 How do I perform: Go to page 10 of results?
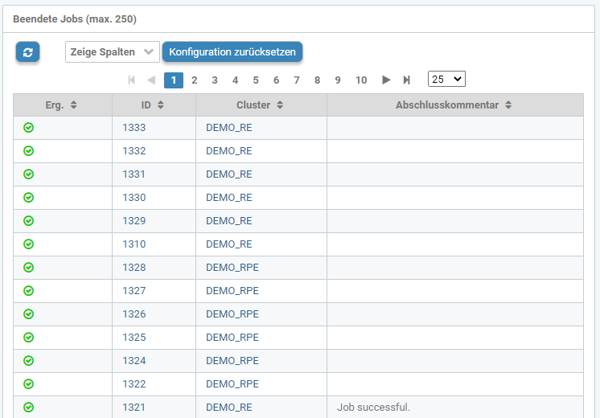[x=361, y=80]
